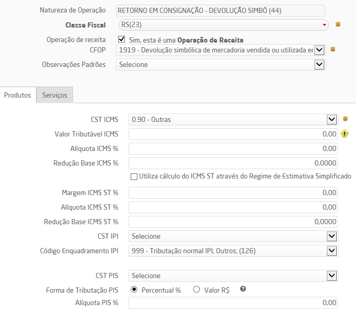The image size is (356, 316).
Task: Click the gear icon beside Classe Fiscal
Action: [x=338, y=24]
